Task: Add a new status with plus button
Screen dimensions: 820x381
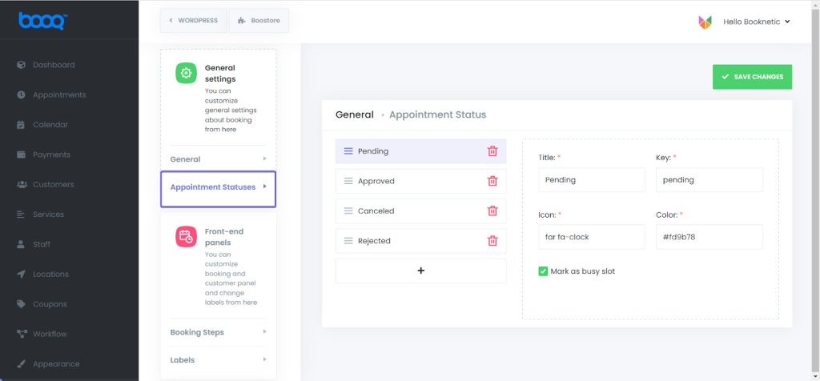Action: pos(421,271)
